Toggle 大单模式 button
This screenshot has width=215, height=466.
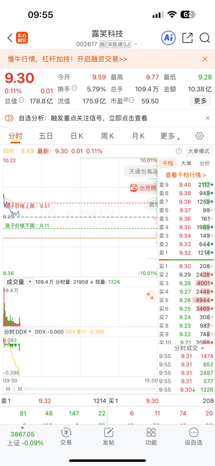coord(199,151)
